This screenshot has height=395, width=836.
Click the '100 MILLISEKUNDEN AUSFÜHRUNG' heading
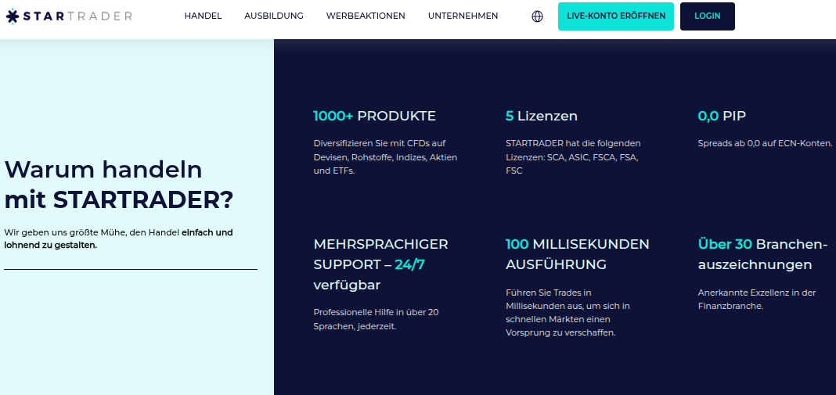pos(578,254)
